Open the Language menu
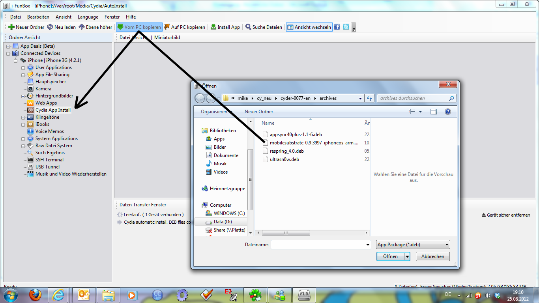 [88, 17]
